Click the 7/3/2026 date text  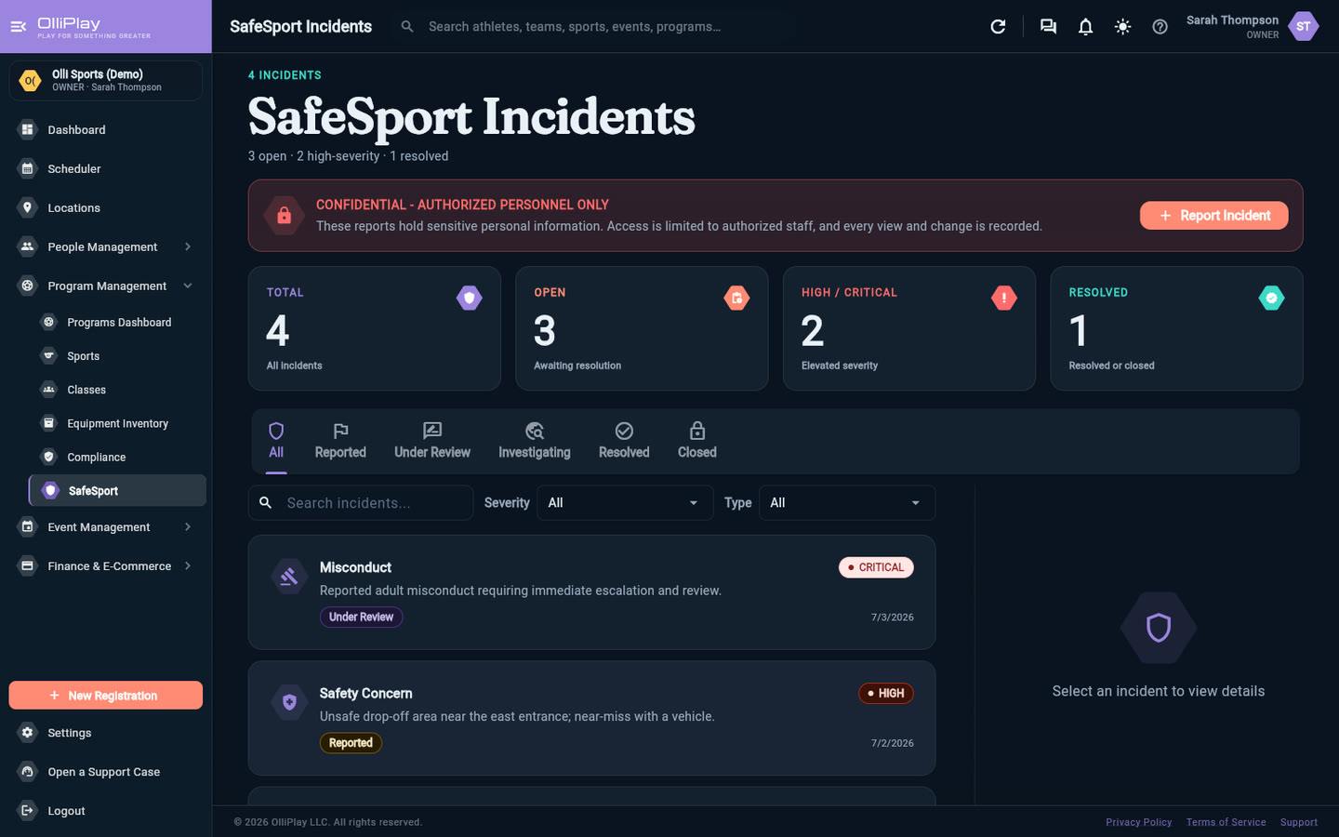click(892, 618)
